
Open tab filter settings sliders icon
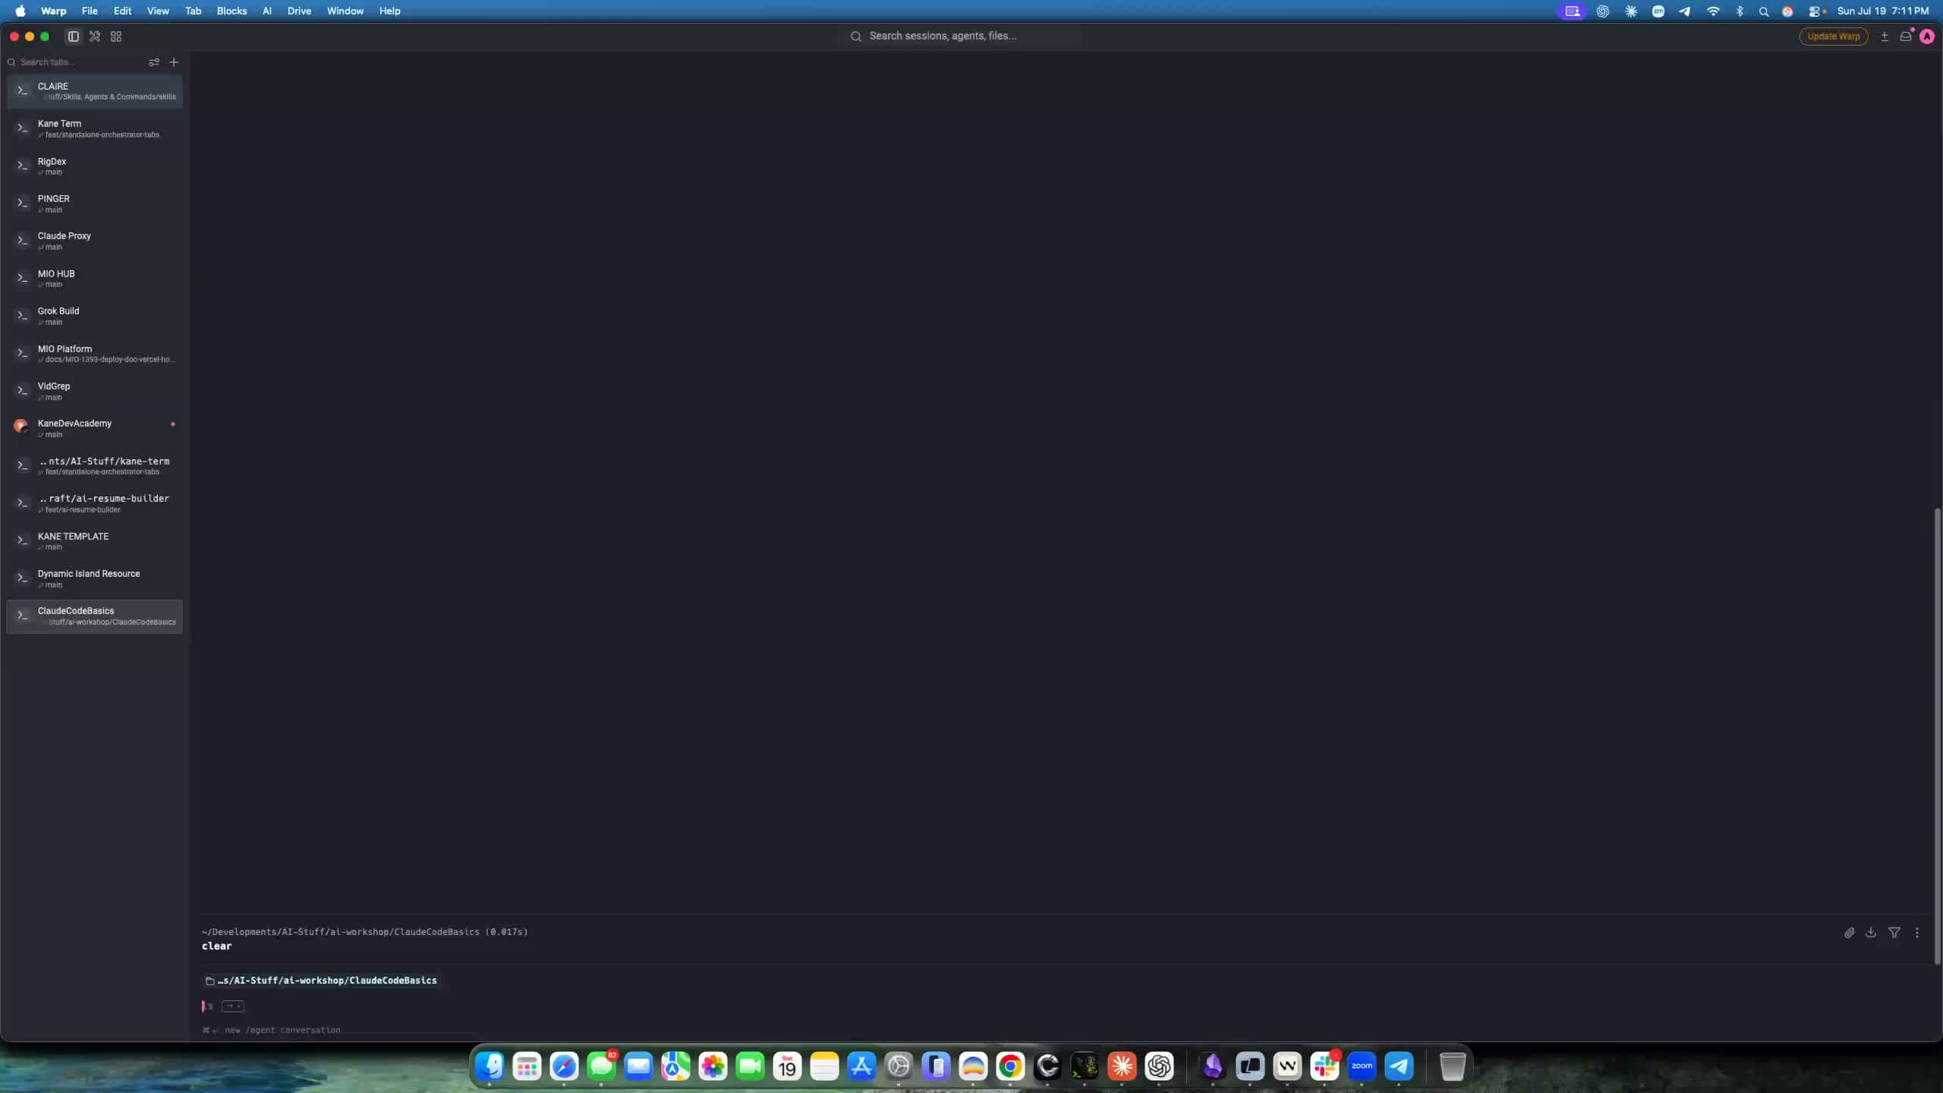(x=154, y=62)
